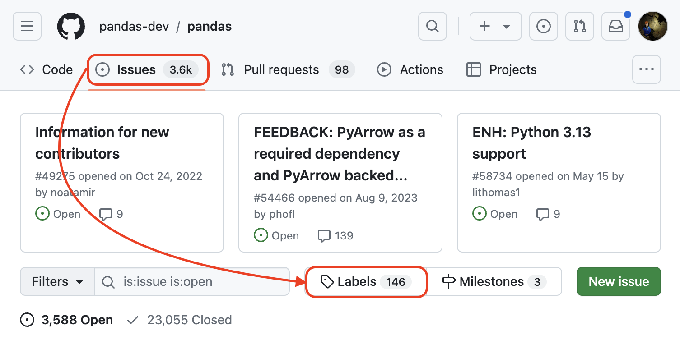Screen dimensions: 680x340
Task: Open the Milestones 3 page
Action: (494, 282)
